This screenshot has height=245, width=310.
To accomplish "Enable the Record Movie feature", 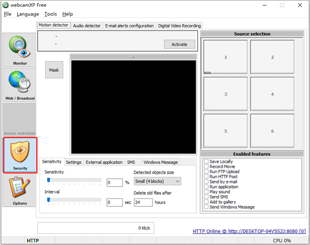I will point(207,167).
